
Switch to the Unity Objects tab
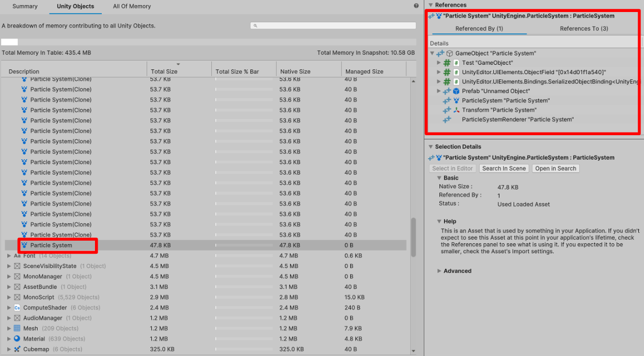(76, 6)
